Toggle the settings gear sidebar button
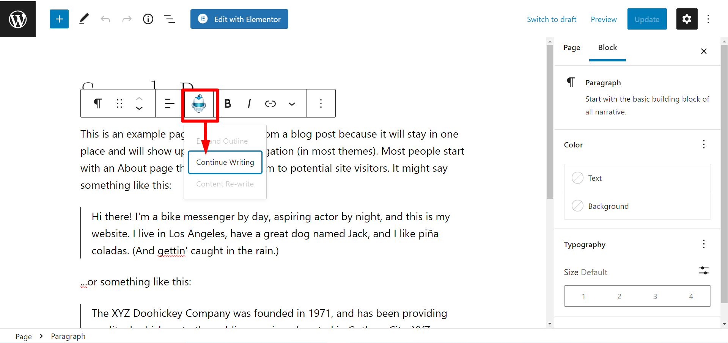The image size is (728, 343). click(x=687, y=19)
